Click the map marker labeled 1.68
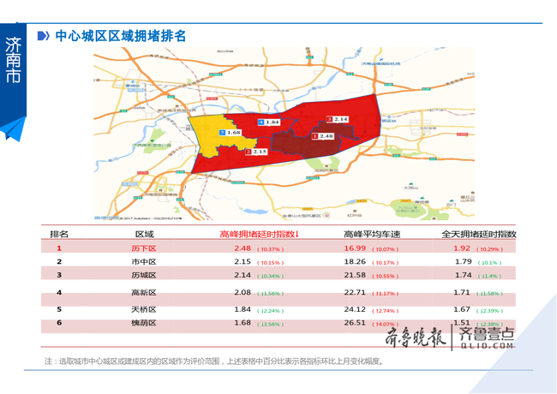 click(231, 133)
